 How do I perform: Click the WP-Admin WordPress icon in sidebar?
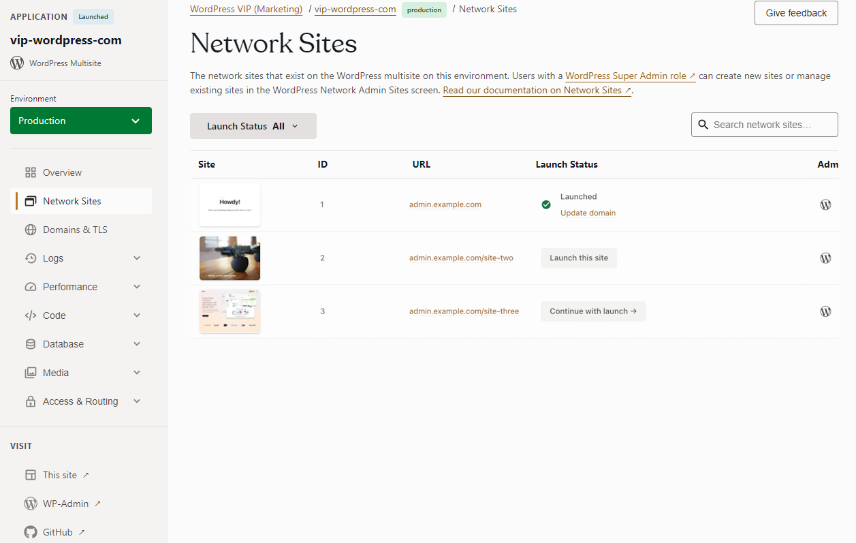pyautogui.click(x=31, y=503)
